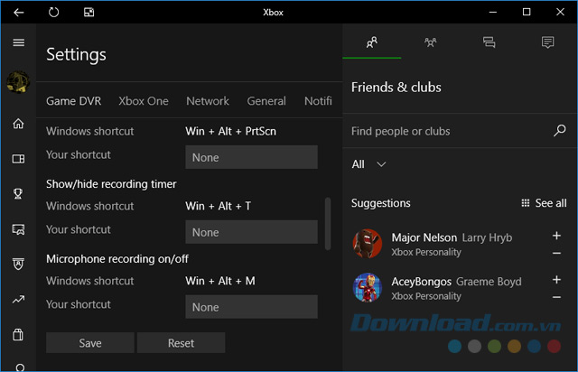Click the Reset button

(181, 343)
